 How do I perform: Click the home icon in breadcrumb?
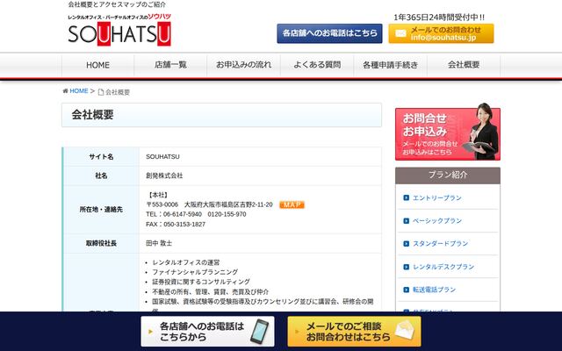[65, 91]
